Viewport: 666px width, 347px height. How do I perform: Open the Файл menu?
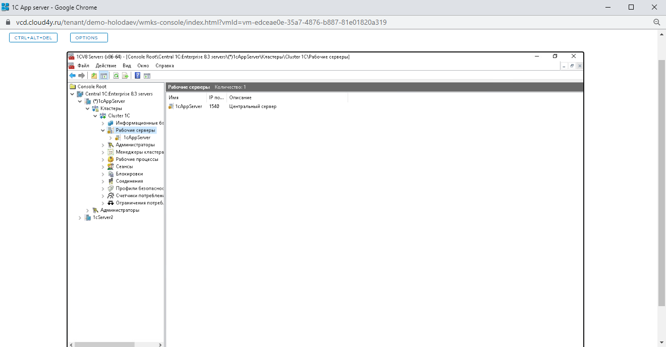point(83,66)
